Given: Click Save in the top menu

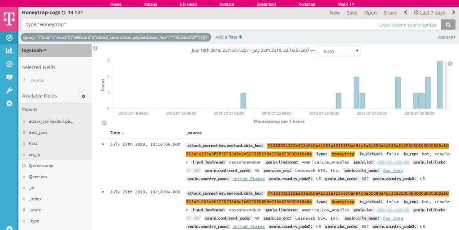Looking at the screenshot, I should click(352, 13).
